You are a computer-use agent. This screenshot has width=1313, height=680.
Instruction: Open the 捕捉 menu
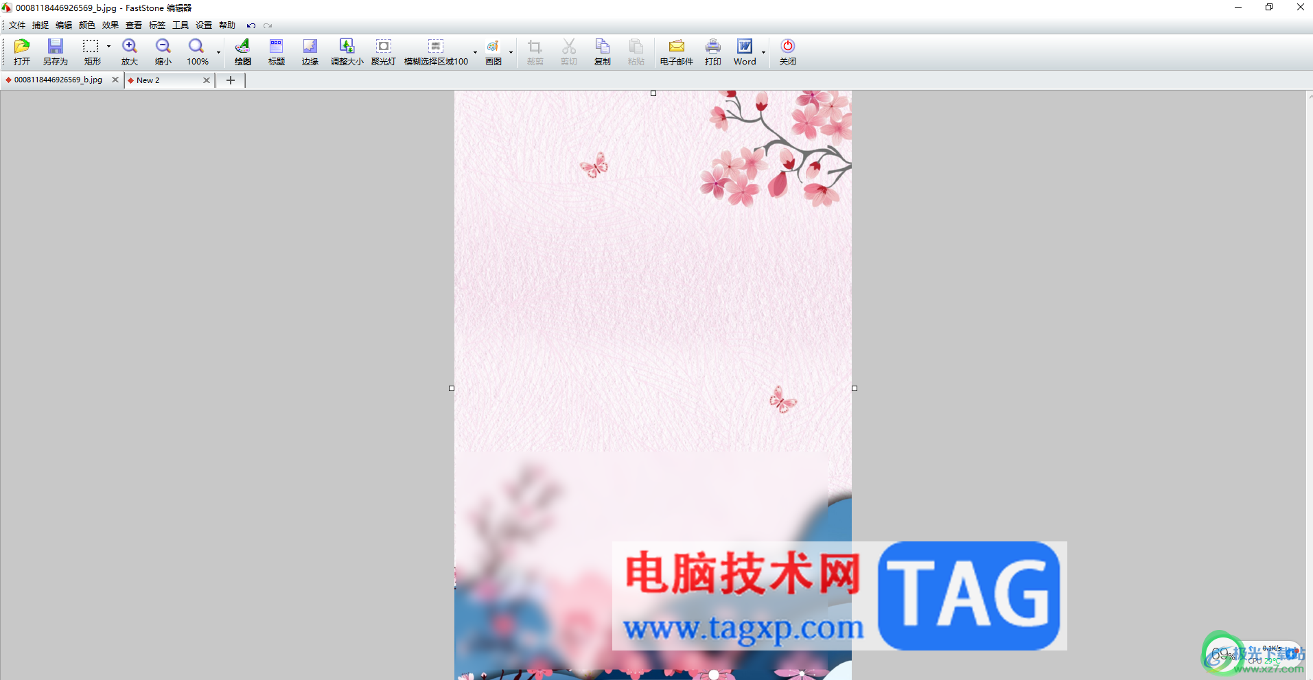[x=40, y=25]
